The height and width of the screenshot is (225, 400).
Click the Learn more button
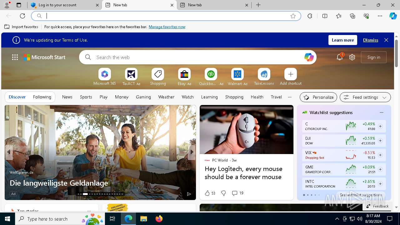(343, 40)
